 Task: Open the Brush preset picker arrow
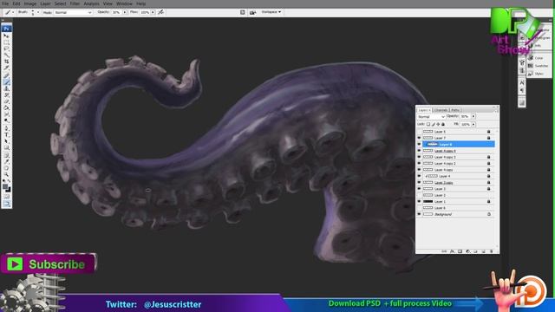[x=38, y=12]
